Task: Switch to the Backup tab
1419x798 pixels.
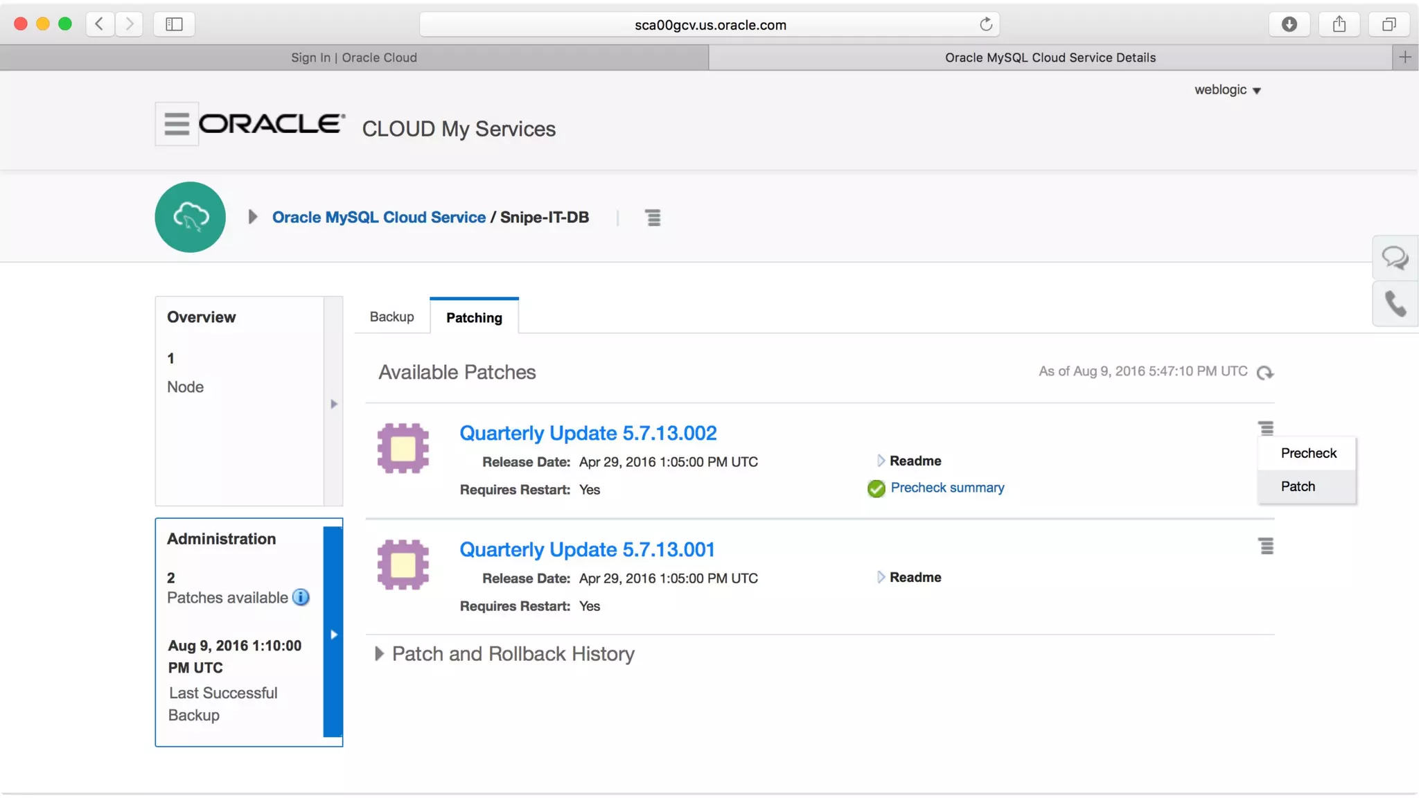Action: point(391,317)
